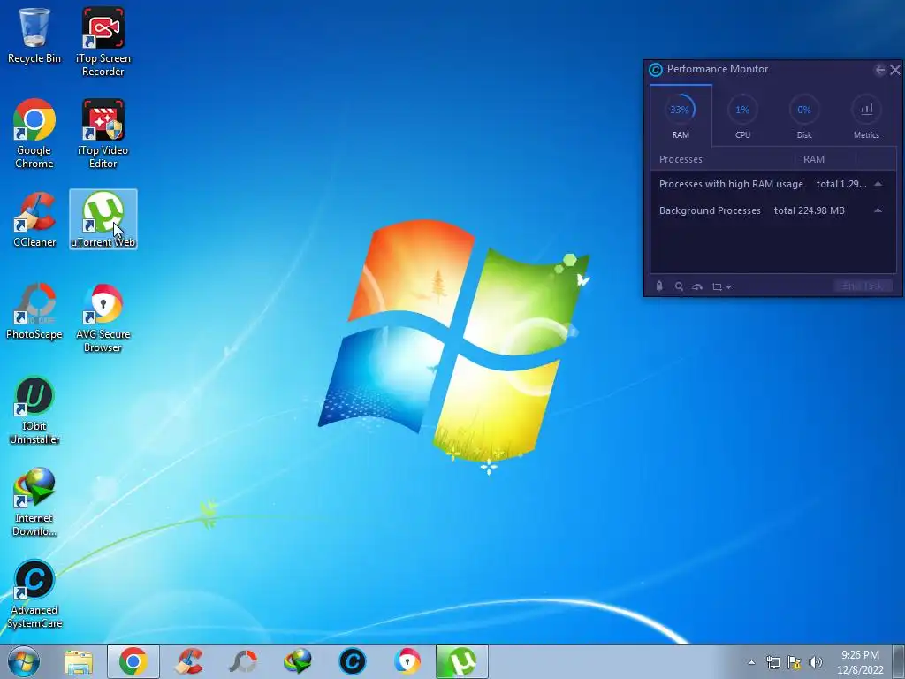Close the Performance Monitor widget

pos(895,70)
